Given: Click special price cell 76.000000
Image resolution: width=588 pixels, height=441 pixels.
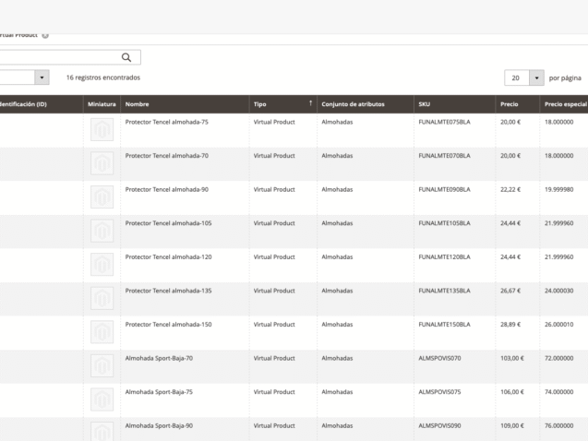Looking at the screenshot, I should [x=558, y=425].
